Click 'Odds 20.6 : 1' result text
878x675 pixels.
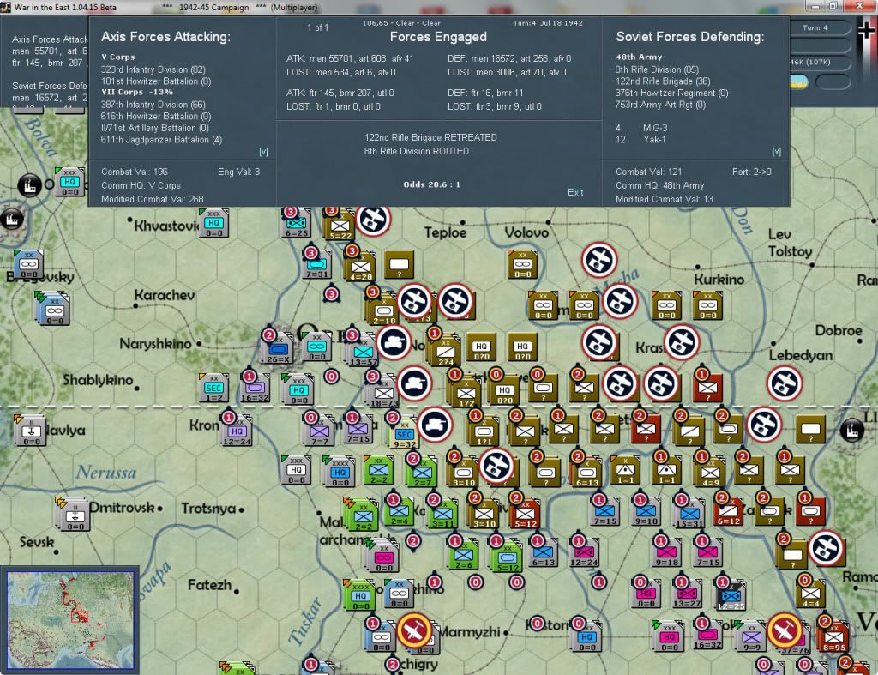432,184
